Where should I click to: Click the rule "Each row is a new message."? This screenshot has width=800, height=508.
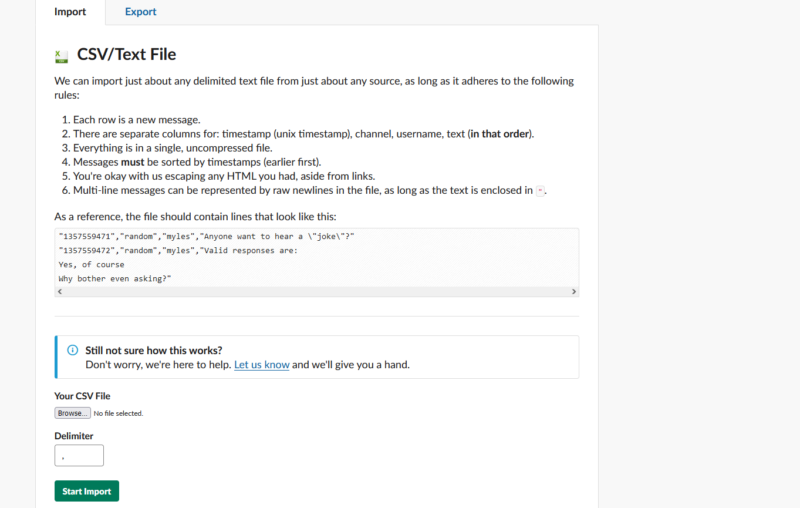(137, 120)
